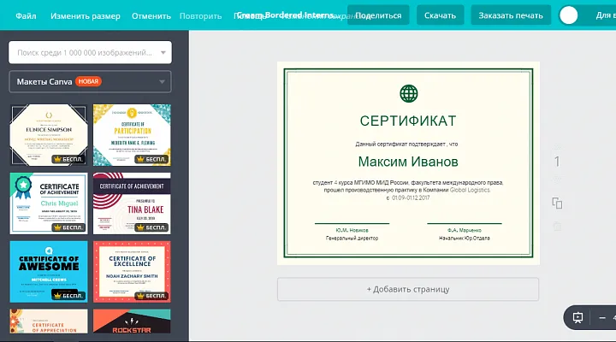Screen dimensions: 616x342
Task: Click the Заказать печать button
Action: (510, 15)
